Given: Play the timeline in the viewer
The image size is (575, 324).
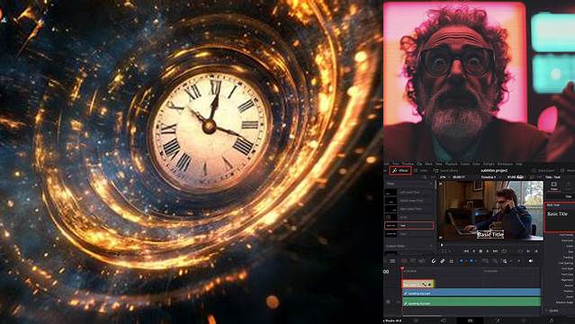Looking at the screenshot, I should pos(488,251).
